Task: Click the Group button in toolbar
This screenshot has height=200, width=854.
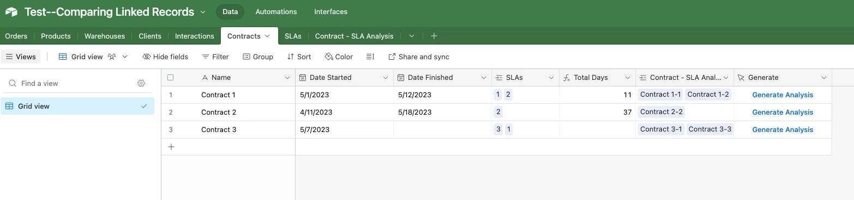Action: pos(258,57)
